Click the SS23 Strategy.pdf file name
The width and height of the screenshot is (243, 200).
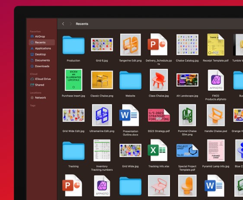click(159, 131)
